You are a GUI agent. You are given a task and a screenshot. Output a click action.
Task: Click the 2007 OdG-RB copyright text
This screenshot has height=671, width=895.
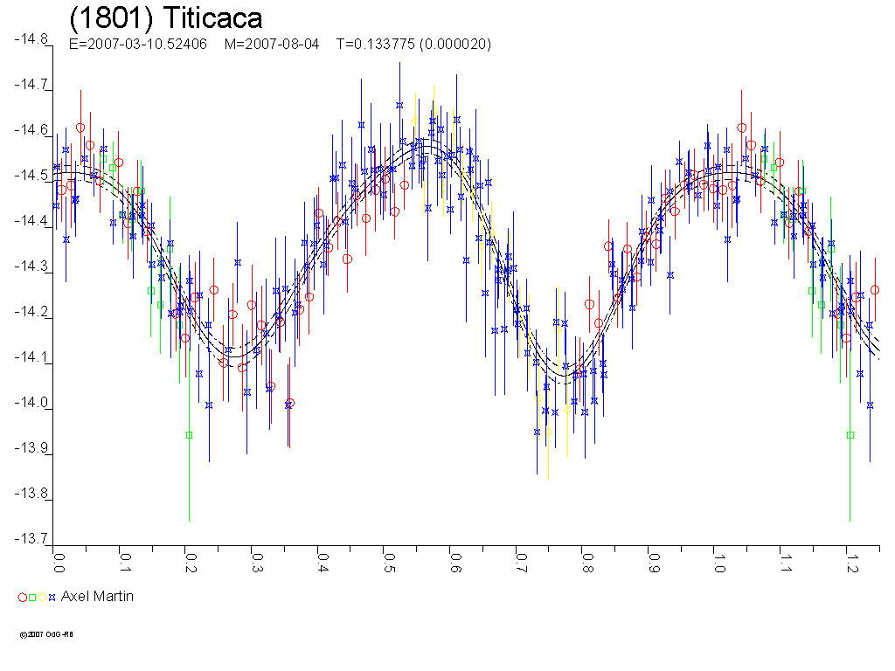point(45,634)
